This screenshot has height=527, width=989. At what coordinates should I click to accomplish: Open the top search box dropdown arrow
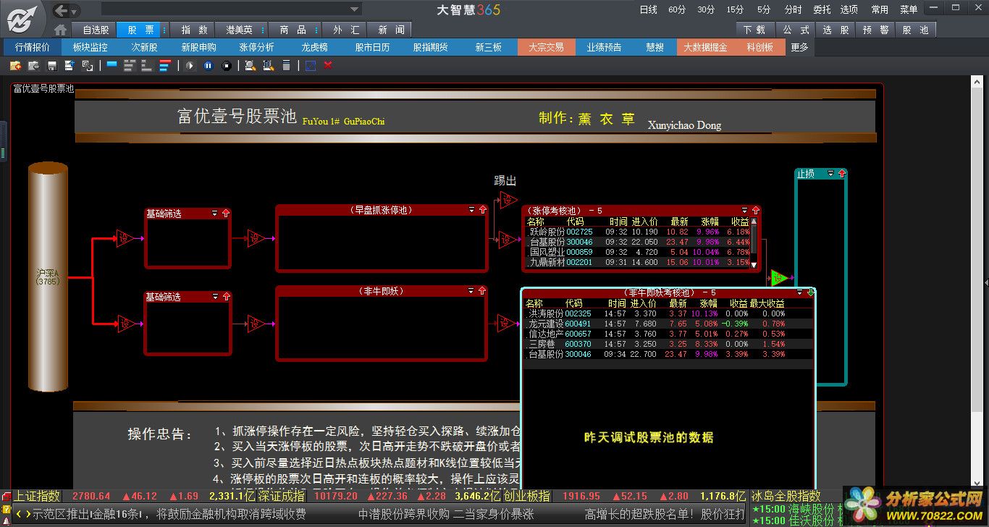(x=355, y=9)
